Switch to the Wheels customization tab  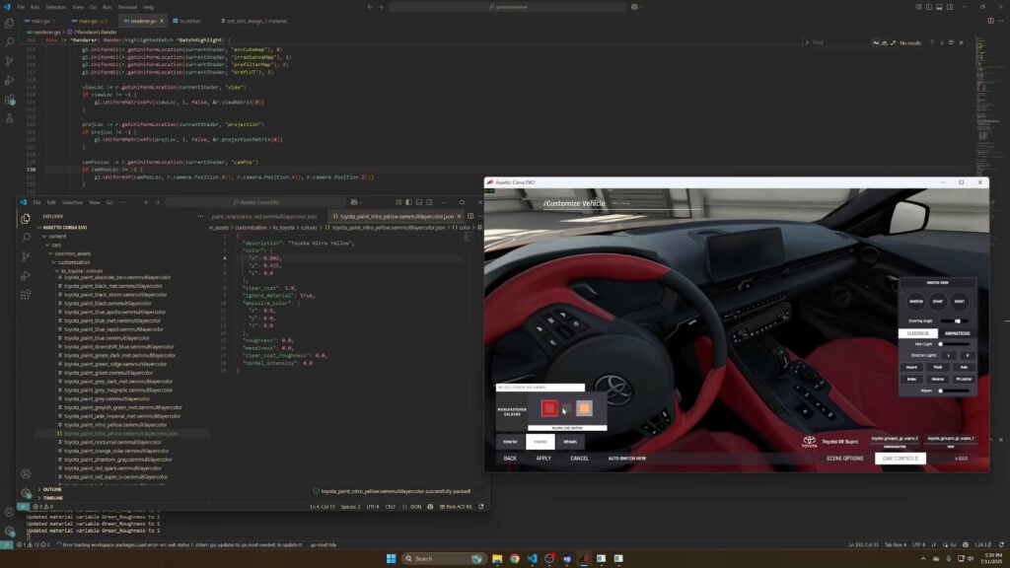(570, 442)
